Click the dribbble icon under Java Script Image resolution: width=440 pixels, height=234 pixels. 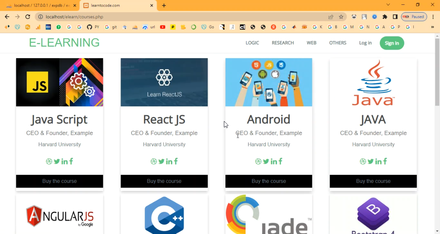coord(49,161)
